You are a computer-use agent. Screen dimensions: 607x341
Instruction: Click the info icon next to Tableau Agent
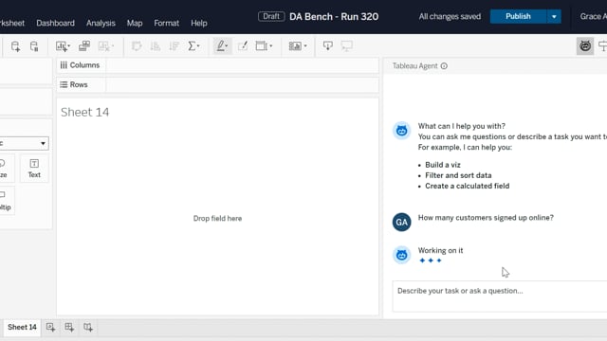pyautogui.click(x=444, y=66)
